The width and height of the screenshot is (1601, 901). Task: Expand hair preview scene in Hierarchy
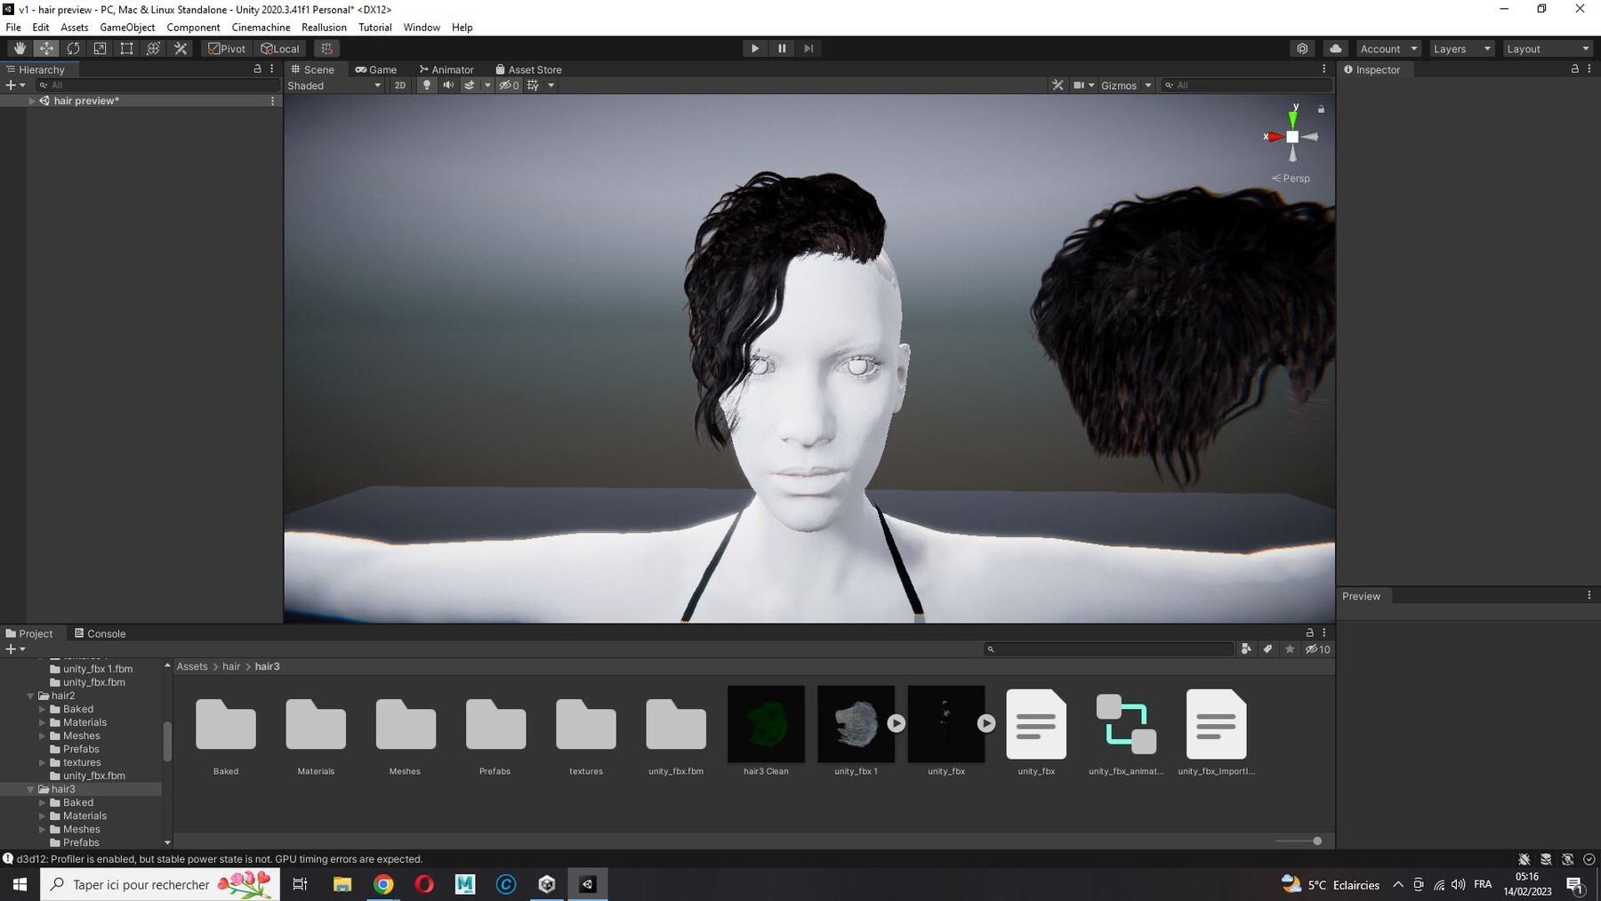tap(32, 101)
